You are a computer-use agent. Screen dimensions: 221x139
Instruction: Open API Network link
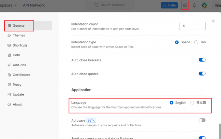point(34,5)
